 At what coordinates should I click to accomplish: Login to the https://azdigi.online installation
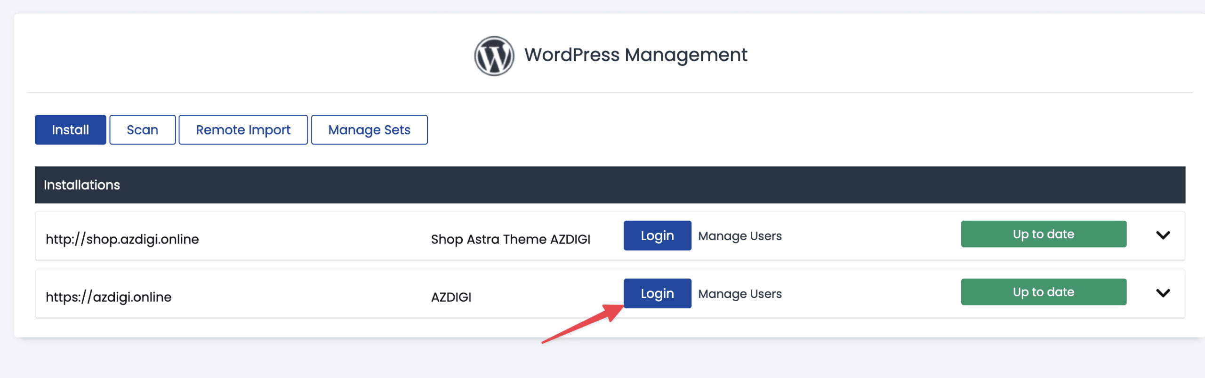click(x=657, y=293)
